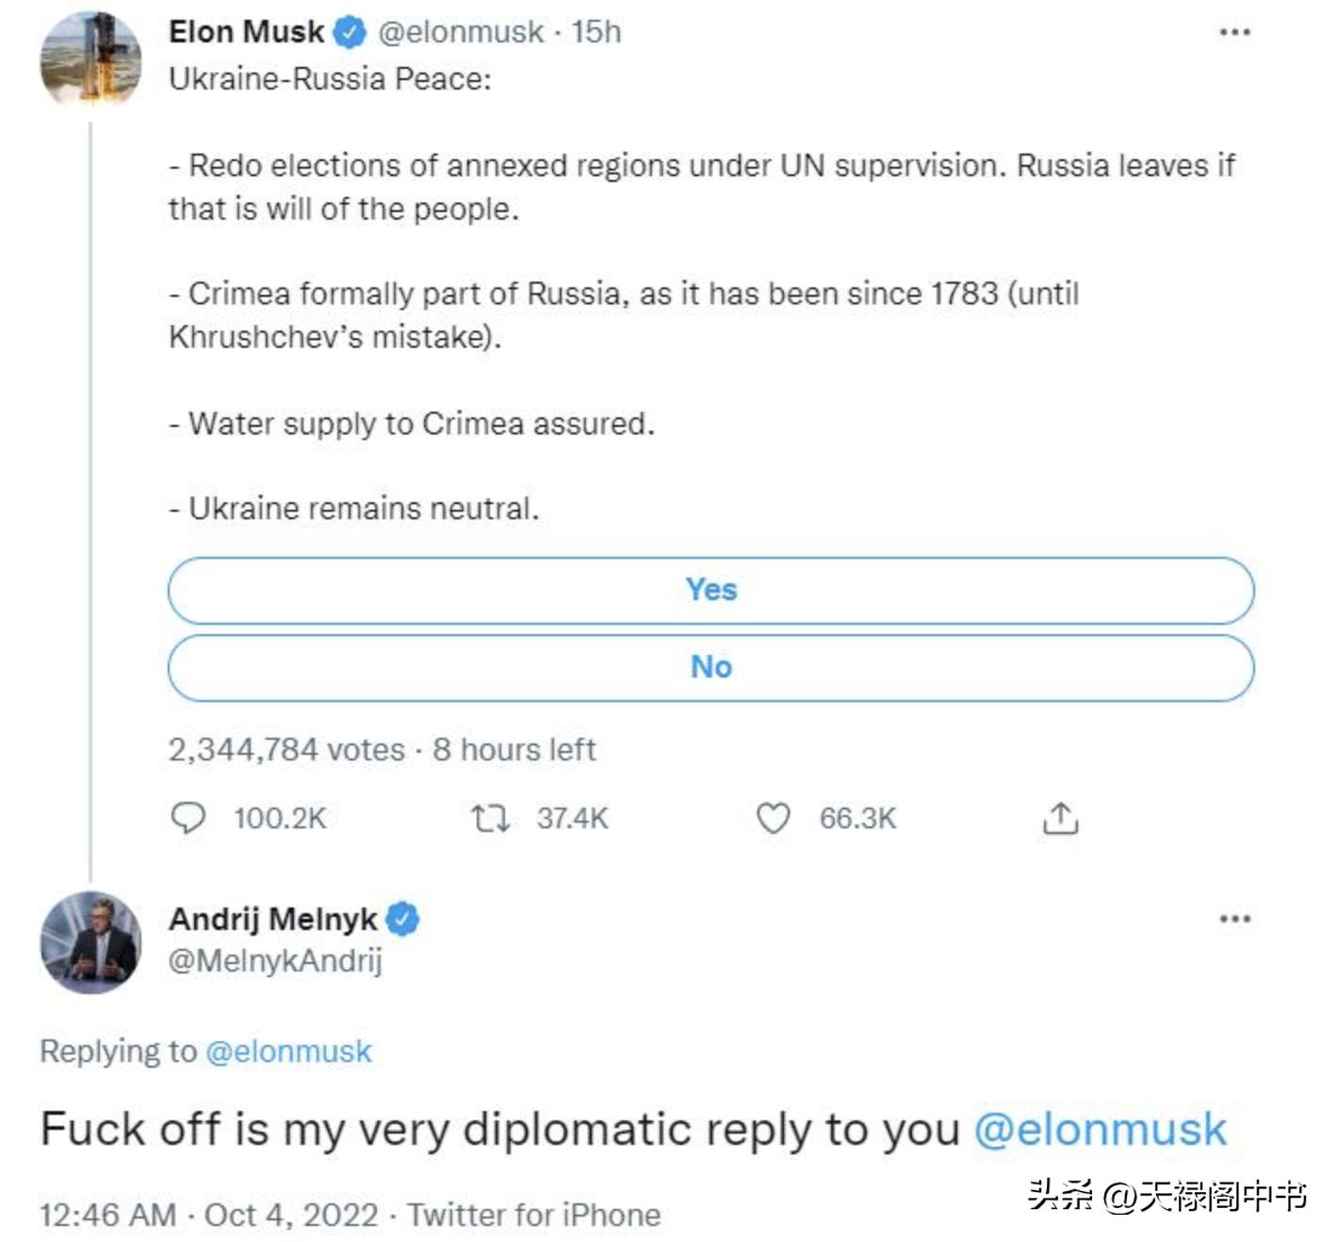The image size is (1338, 1242).
Task: Click the share upload icon
Action: pos(1060,818)
